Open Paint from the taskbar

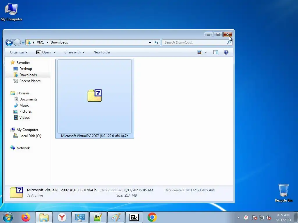116,217
